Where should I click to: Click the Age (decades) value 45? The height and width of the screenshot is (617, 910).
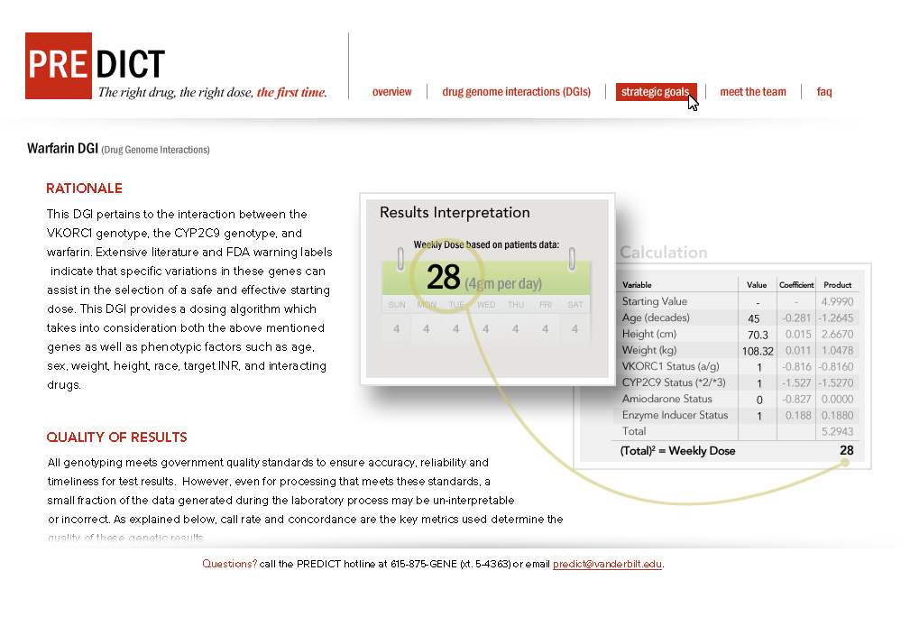point(755,318)
